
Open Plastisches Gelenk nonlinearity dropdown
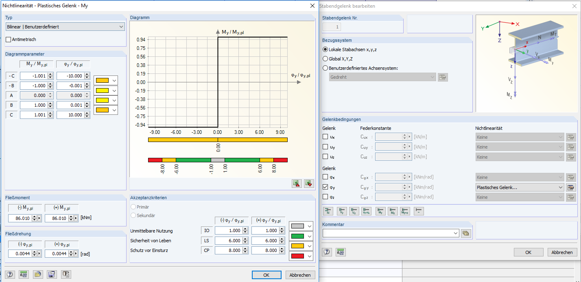(520, 187)
